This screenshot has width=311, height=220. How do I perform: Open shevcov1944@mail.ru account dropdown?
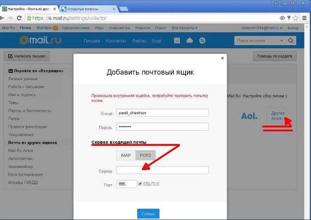click(x=262, y=28)
